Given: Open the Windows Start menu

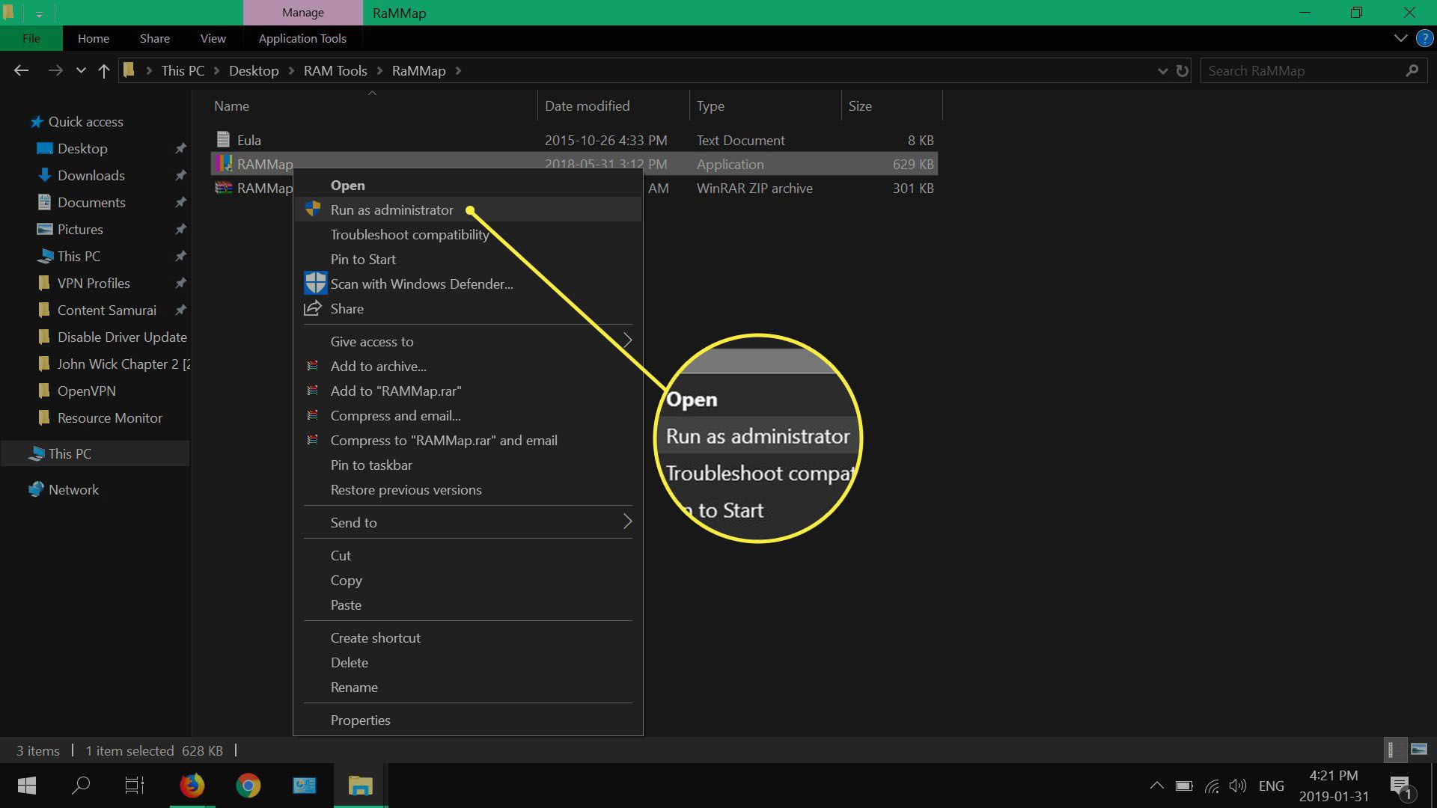Looking at the screenshot, I should click(x=27, y=786).
